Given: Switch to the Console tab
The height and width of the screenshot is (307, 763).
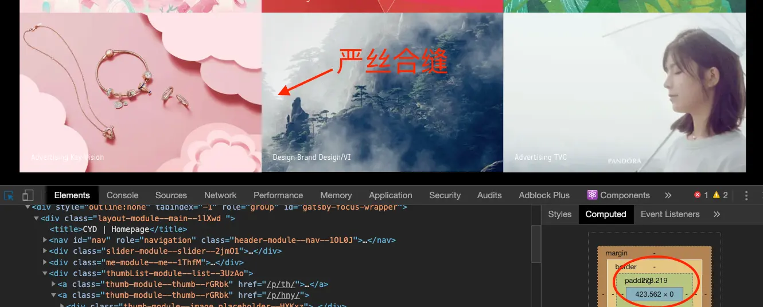Looking at the screenshot, I should [x=123, y=195].
